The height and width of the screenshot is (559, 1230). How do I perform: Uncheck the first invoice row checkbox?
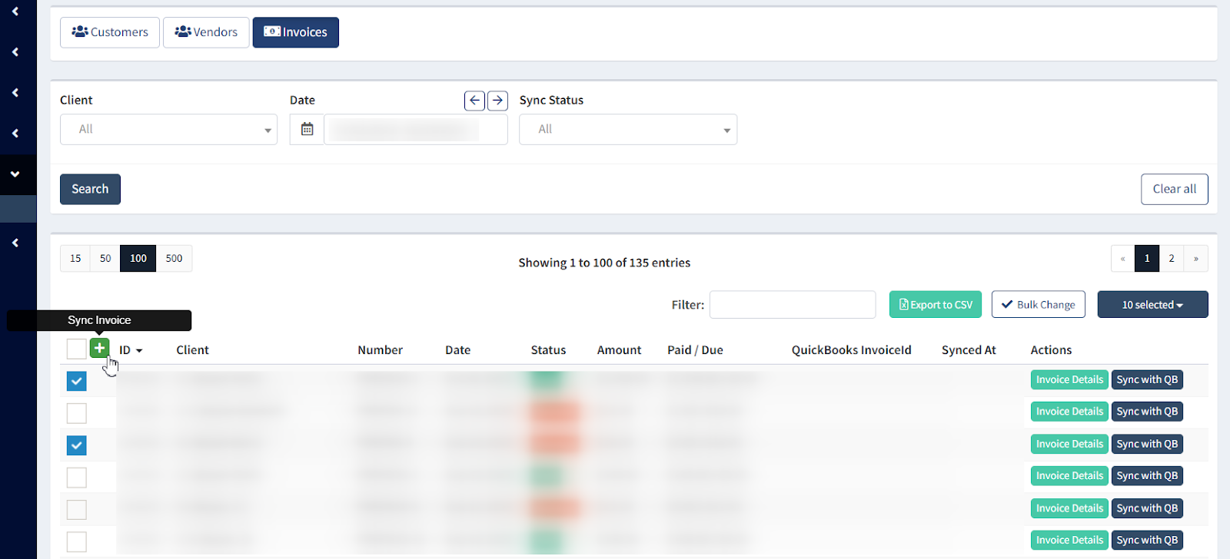76,381
